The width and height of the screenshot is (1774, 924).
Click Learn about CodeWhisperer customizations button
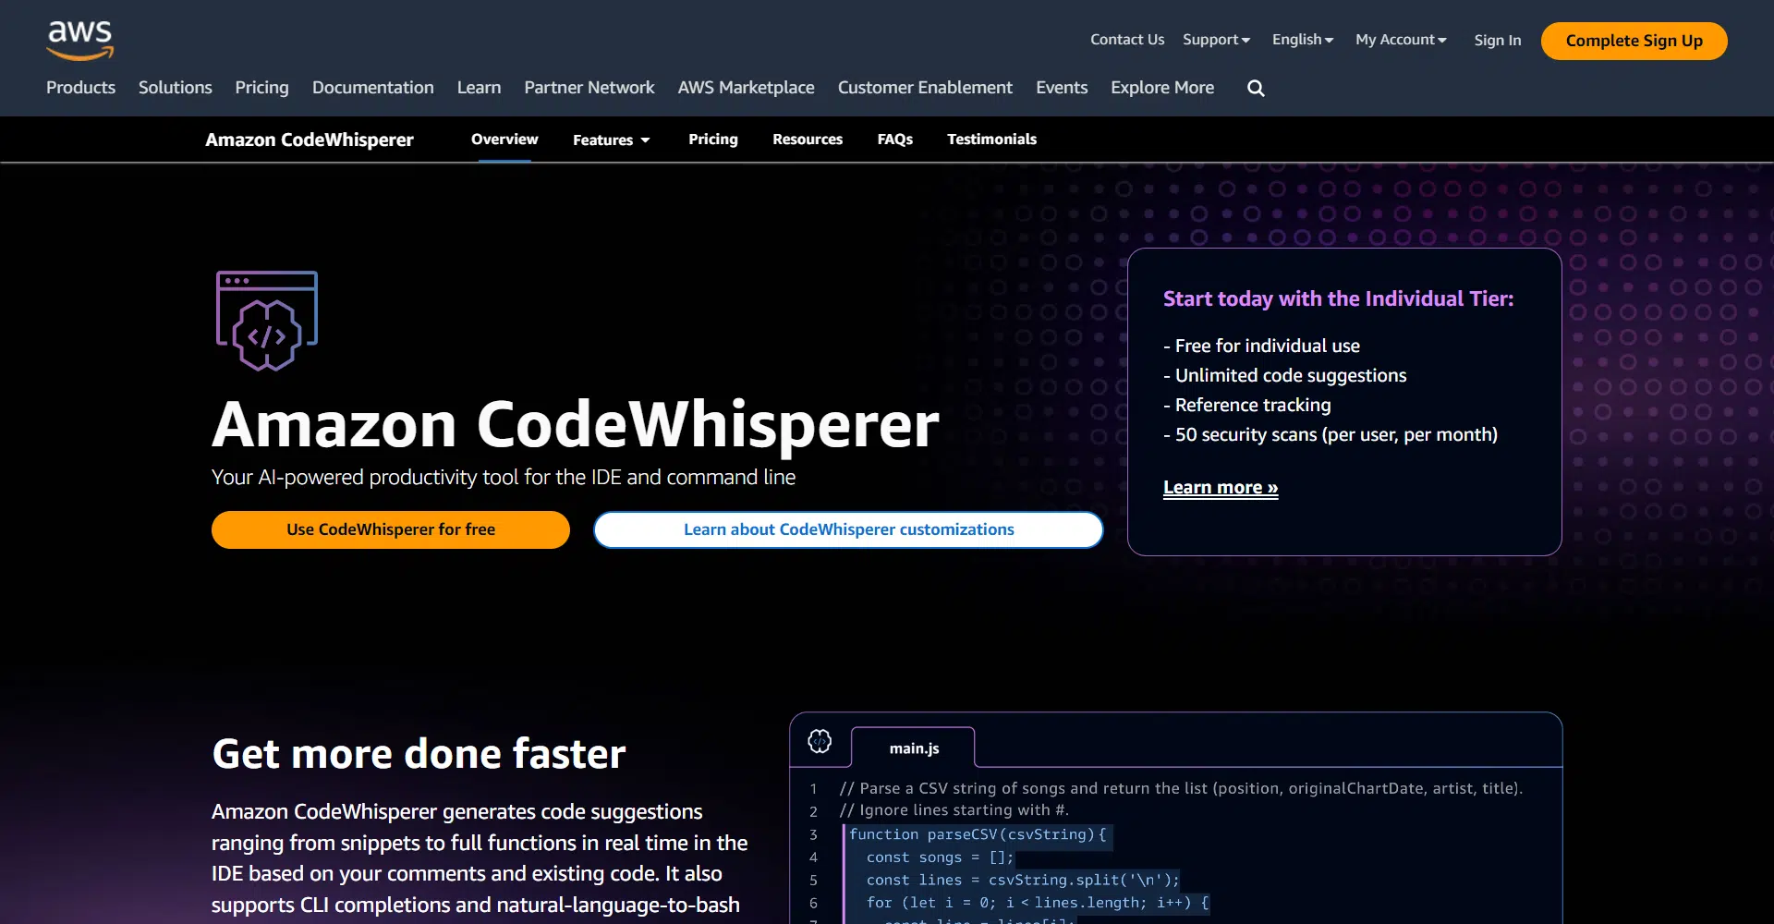[x=848, y=529]
